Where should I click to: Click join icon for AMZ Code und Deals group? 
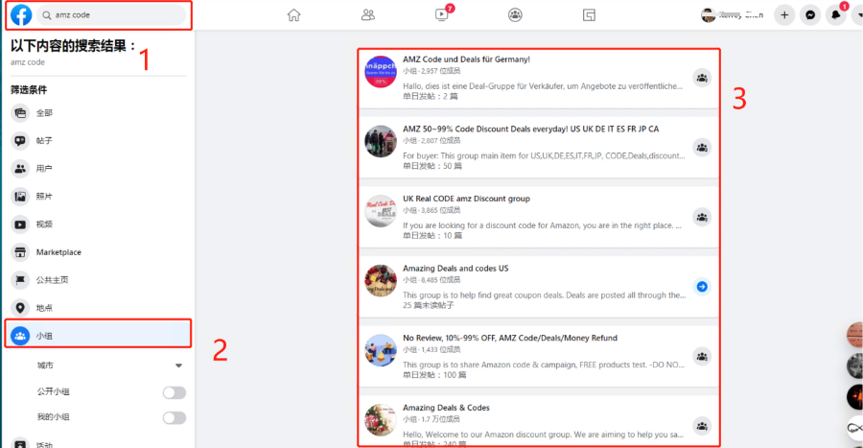coord(702,78)
